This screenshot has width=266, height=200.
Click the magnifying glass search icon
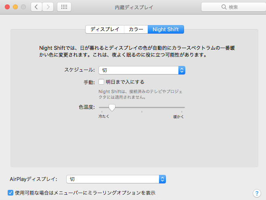click(224, 7)
